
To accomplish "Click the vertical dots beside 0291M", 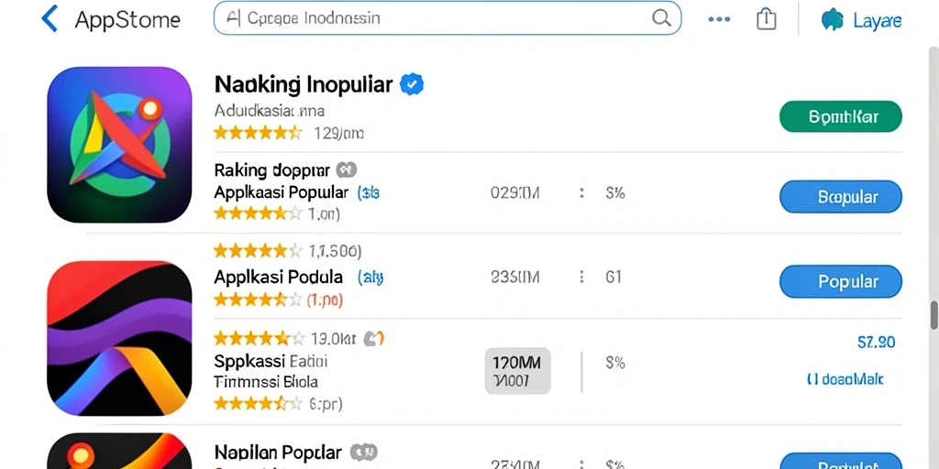I will point(580,194).
